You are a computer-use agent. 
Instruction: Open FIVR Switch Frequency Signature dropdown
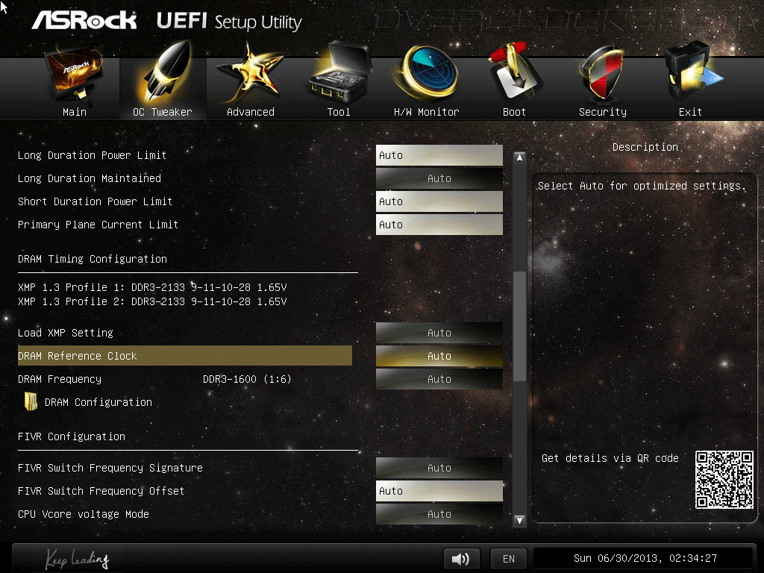pos(439,468)
